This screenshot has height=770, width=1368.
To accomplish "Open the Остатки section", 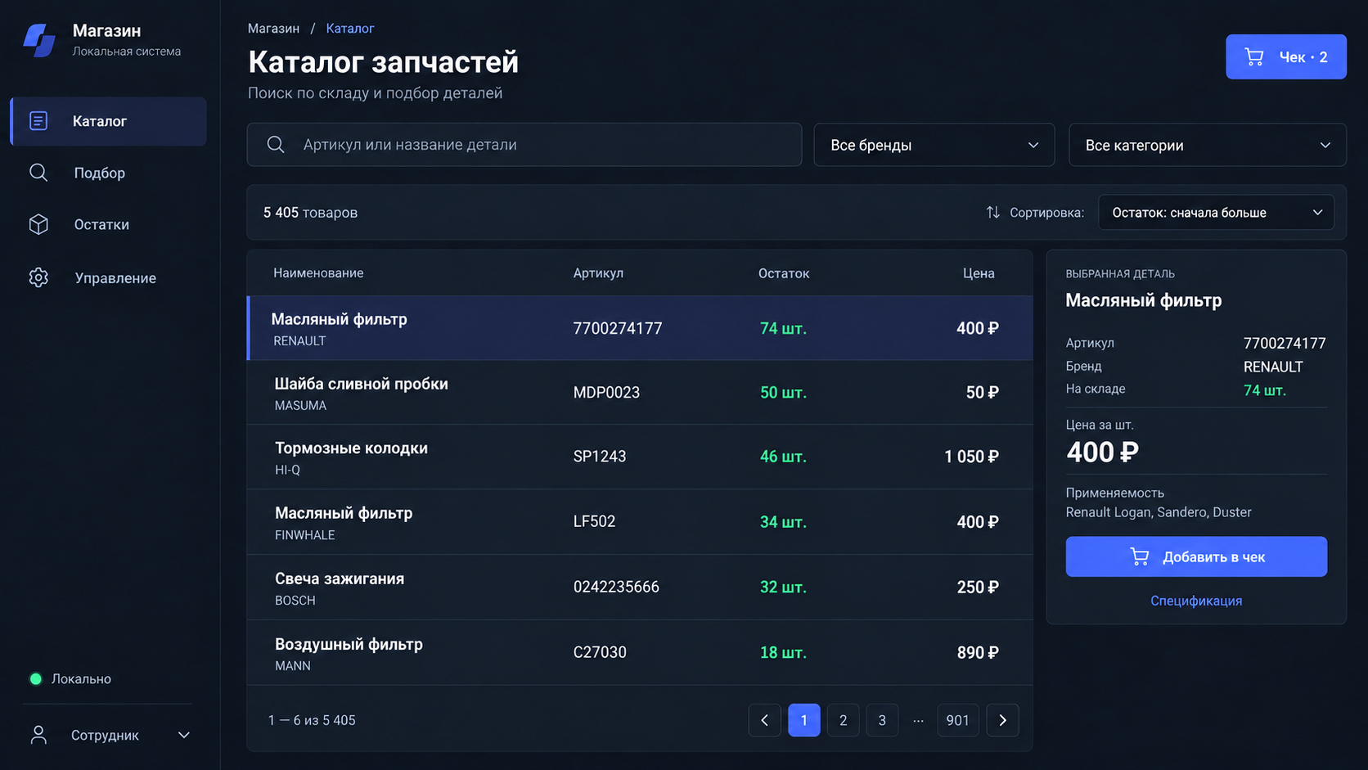I will tap(108, 224).
